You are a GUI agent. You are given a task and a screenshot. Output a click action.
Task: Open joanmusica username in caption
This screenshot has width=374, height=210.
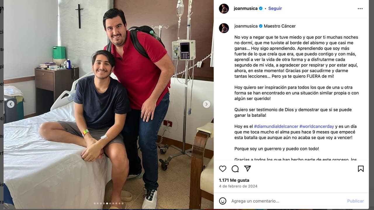point(246,26)
